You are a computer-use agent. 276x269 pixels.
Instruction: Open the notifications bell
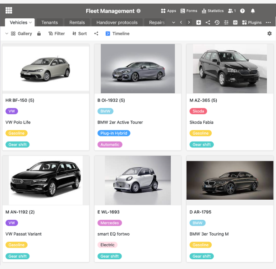253,11
